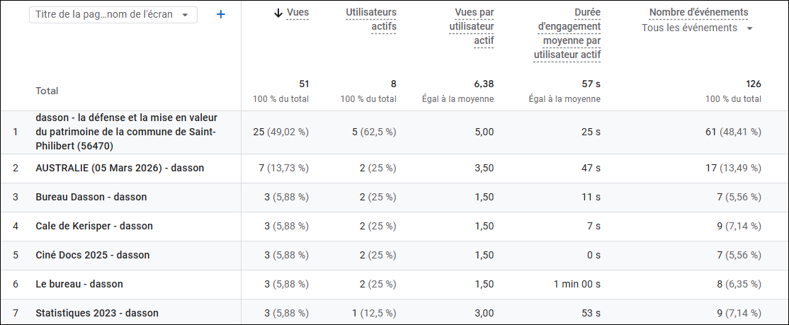
Task: Expand the 'Tous les événements' dropdown
Action: pyautogui.click(x=697, y=28)
